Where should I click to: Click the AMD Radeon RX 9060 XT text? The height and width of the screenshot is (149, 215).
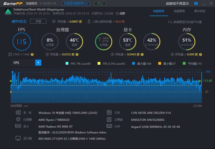pos(56,127)
